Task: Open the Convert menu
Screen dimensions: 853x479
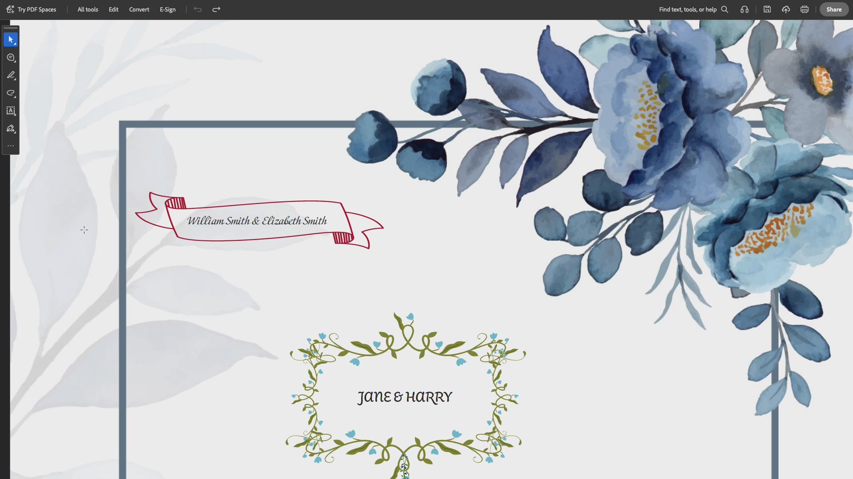Action: 139,9
